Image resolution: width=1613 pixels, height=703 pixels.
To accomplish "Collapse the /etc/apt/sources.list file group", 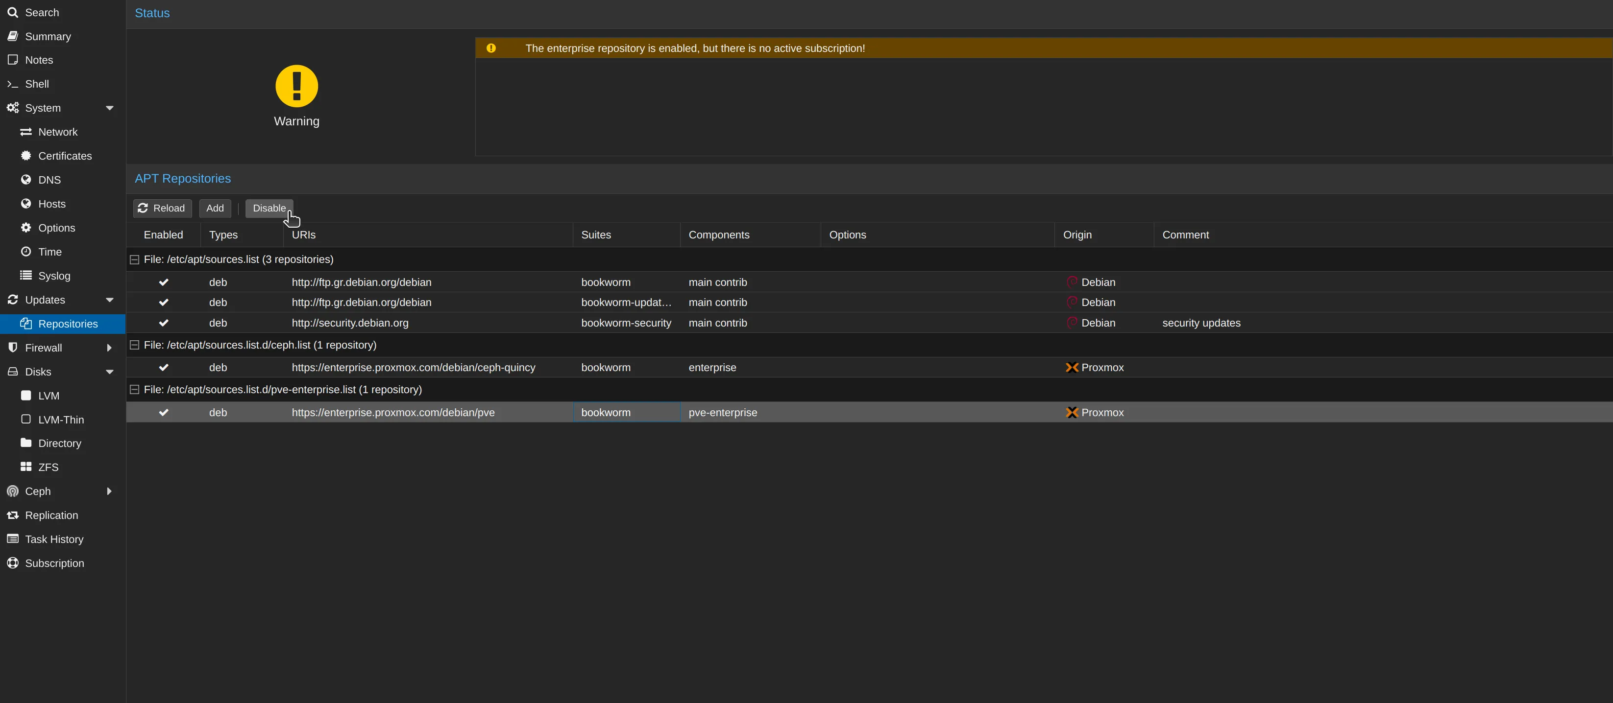I will click(135, 259).
